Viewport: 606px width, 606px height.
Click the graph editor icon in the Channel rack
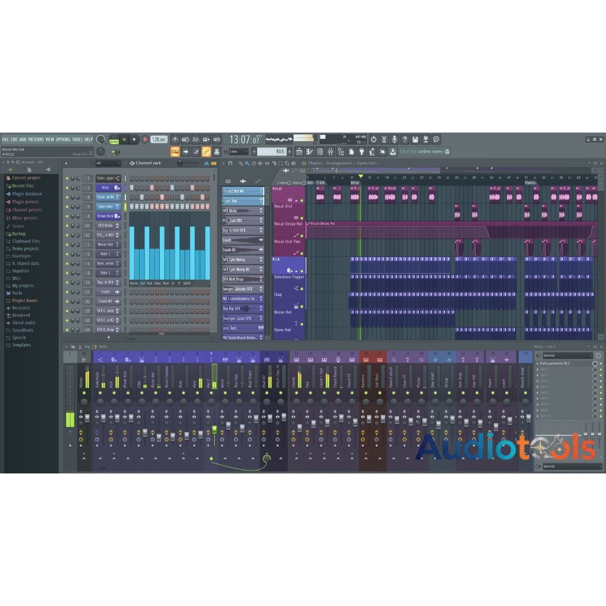click(206, 163)
